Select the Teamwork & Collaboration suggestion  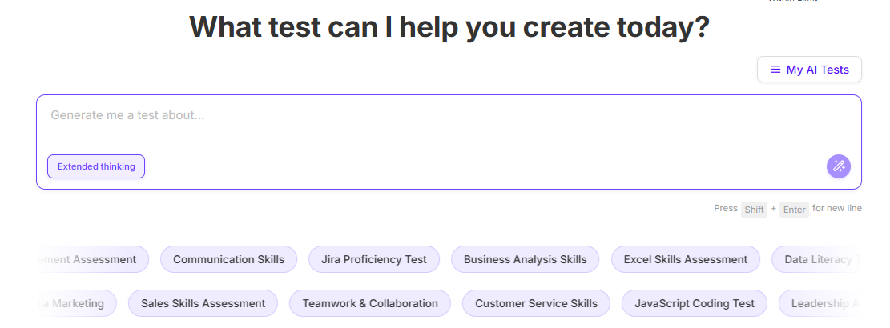pos(369,303)
